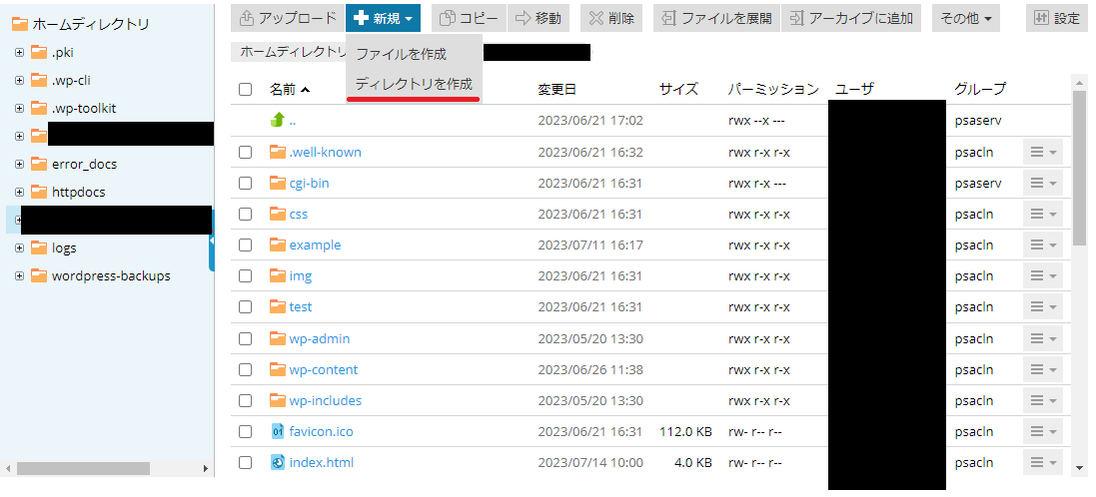This screenshot has height=497, width=1096.
Task: Click the favicon.ico file icon
Action: point(278,431)
